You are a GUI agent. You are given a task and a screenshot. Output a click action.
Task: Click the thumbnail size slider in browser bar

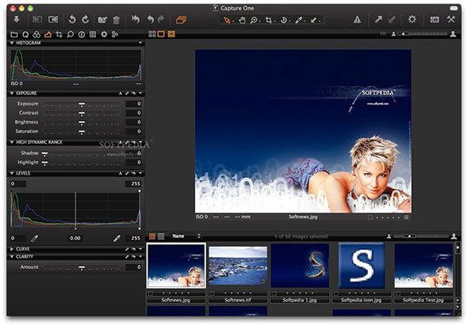(x=421, y=236)
